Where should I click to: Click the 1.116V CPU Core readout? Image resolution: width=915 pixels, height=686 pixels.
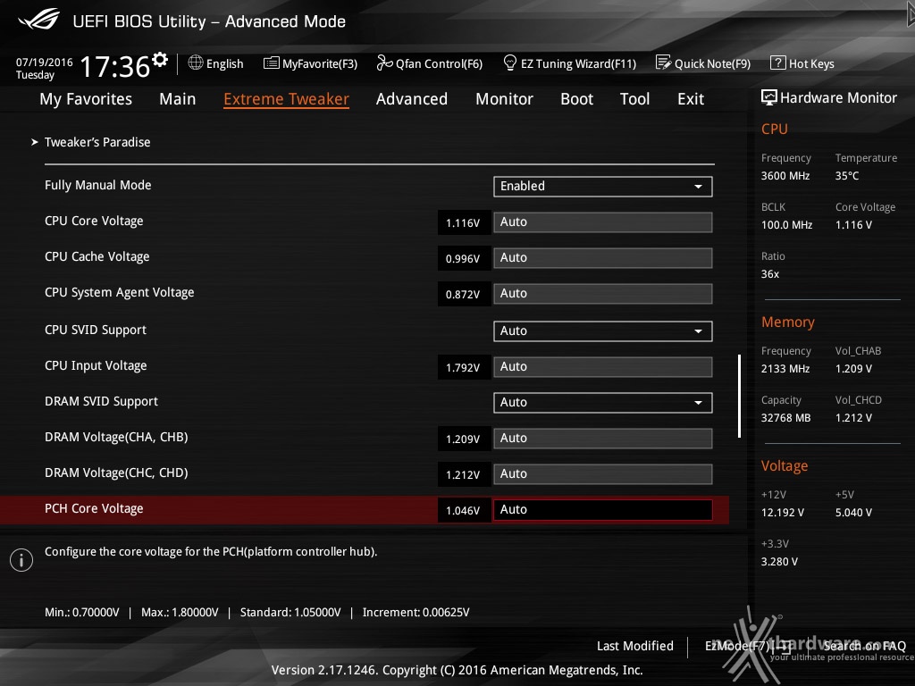pyautogui.click(x=464, y=222)
